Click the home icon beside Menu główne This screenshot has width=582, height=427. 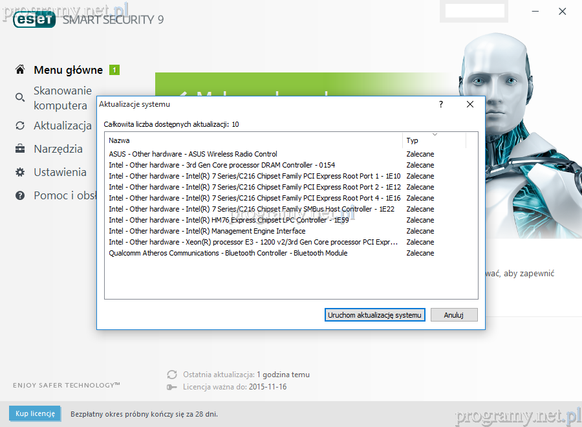20,70
